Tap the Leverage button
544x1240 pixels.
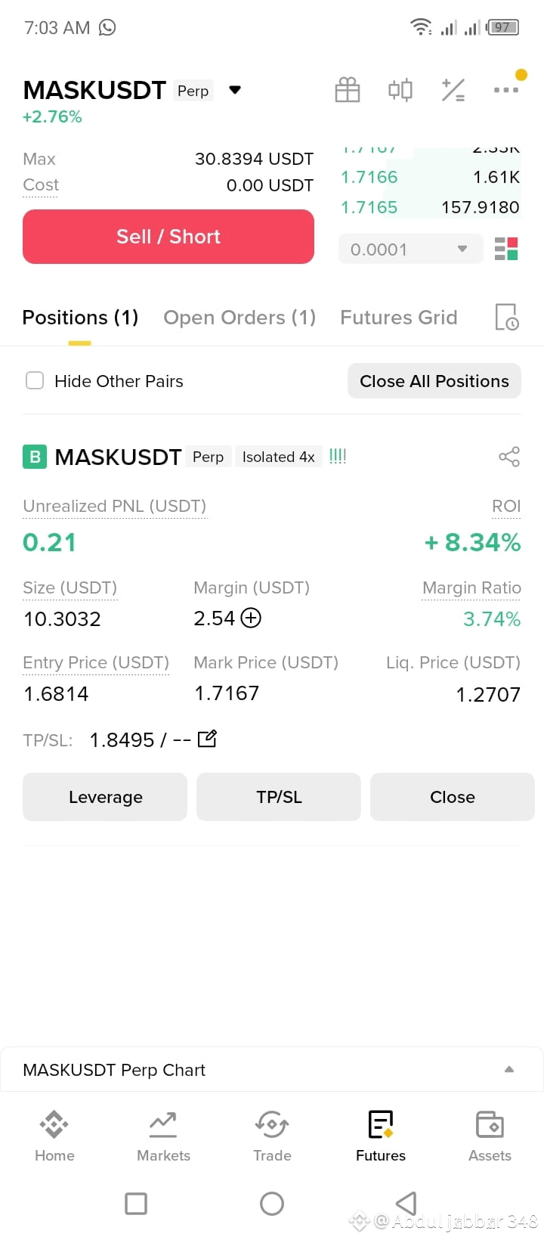(x=105, y=797)
